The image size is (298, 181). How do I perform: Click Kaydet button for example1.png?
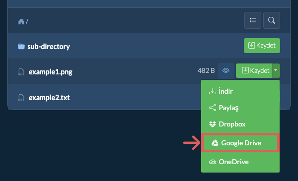tap(254, 70)
